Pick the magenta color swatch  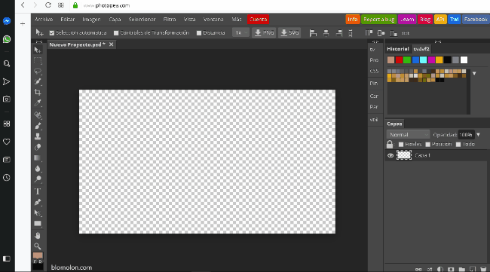click(431, 60)
